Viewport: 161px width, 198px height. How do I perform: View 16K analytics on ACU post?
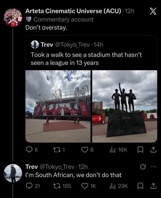[118, 150]
